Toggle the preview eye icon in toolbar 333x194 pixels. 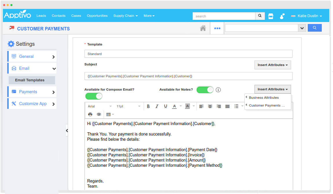click(99, 114)
